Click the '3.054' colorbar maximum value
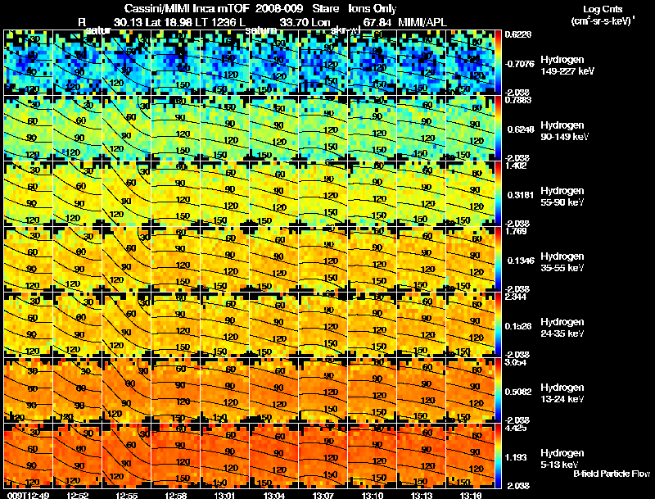This screenshot has width=655, height=499. (x=516, y=362)
